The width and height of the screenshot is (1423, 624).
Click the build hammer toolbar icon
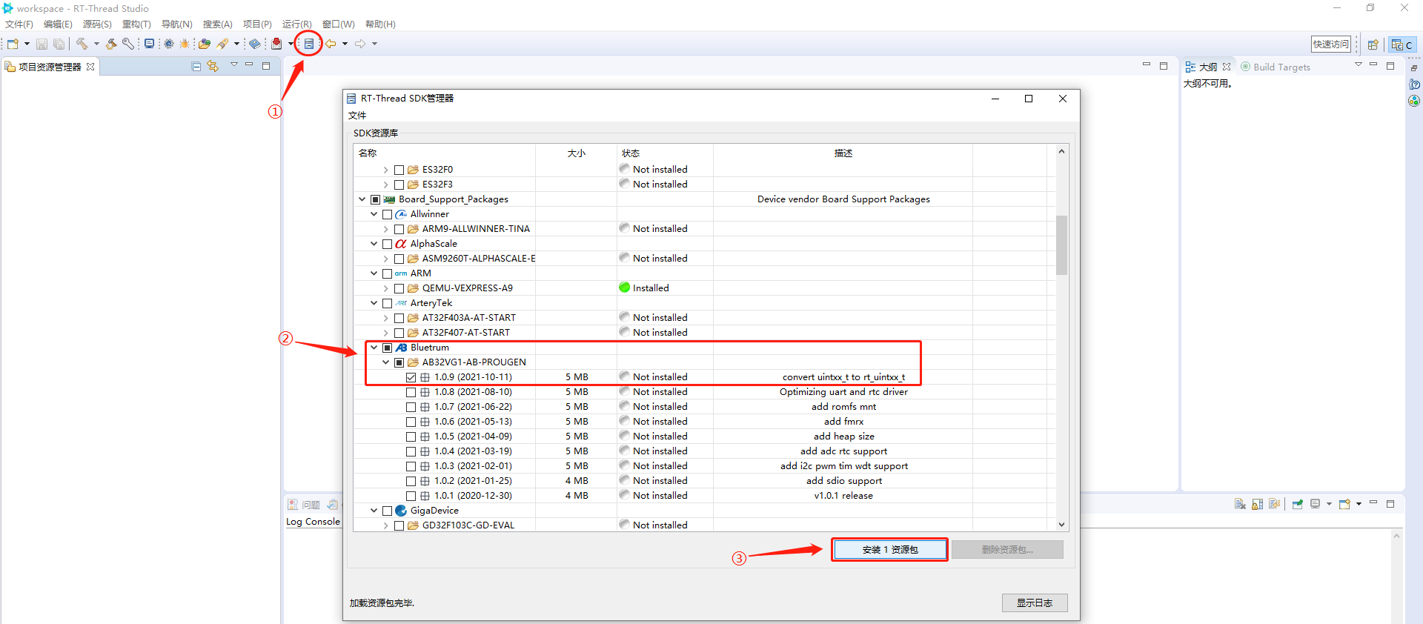[x=82, y=44]
